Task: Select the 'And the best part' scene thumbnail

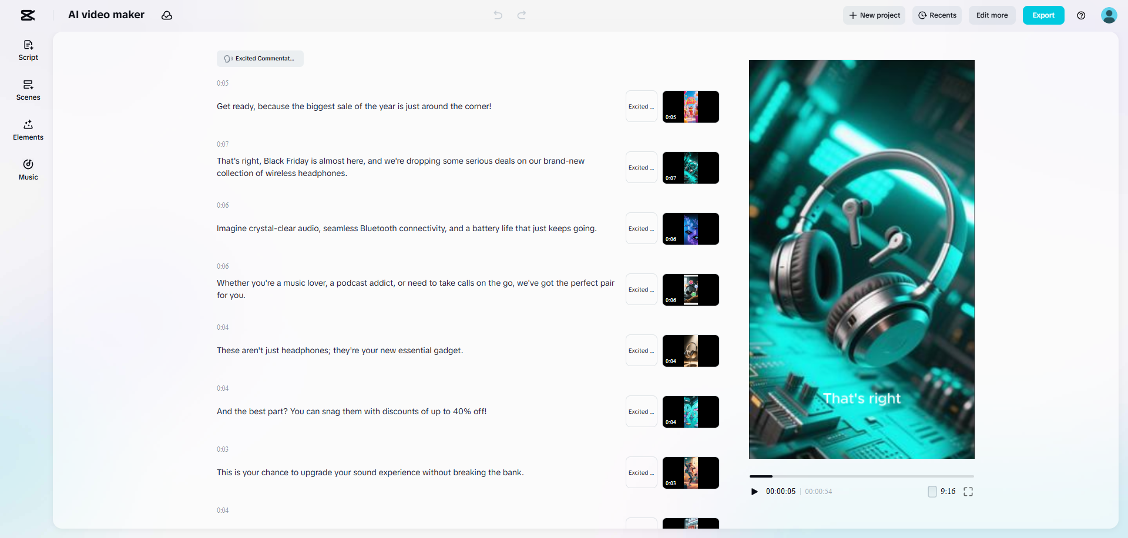Action: 691,412
